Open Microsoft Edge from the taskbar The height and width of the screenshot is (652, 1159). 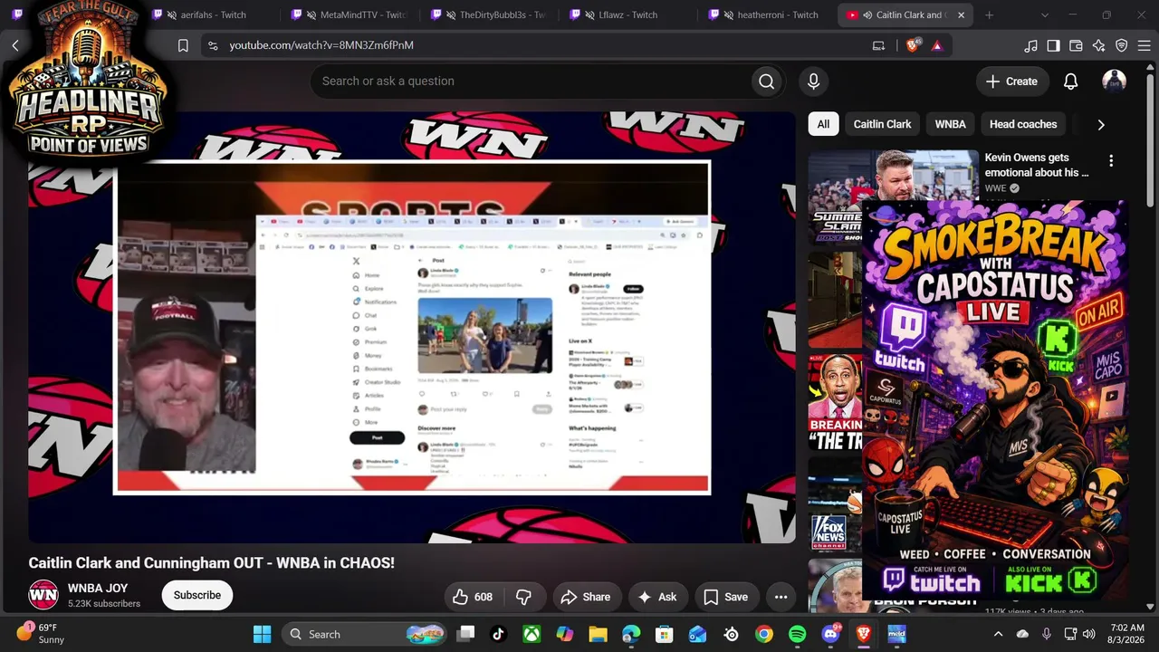pos(631,634)
